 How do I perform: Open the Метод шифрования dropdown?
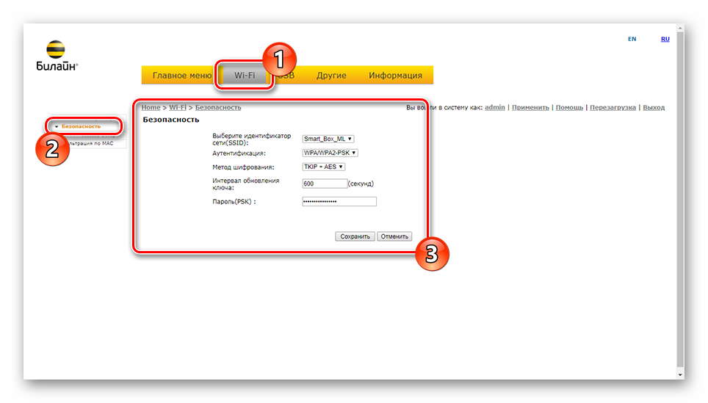(323, 167)
